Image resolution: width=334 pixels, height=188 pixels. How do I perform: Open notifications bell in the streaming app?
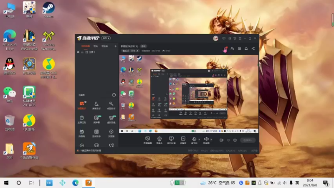(246, 48)
